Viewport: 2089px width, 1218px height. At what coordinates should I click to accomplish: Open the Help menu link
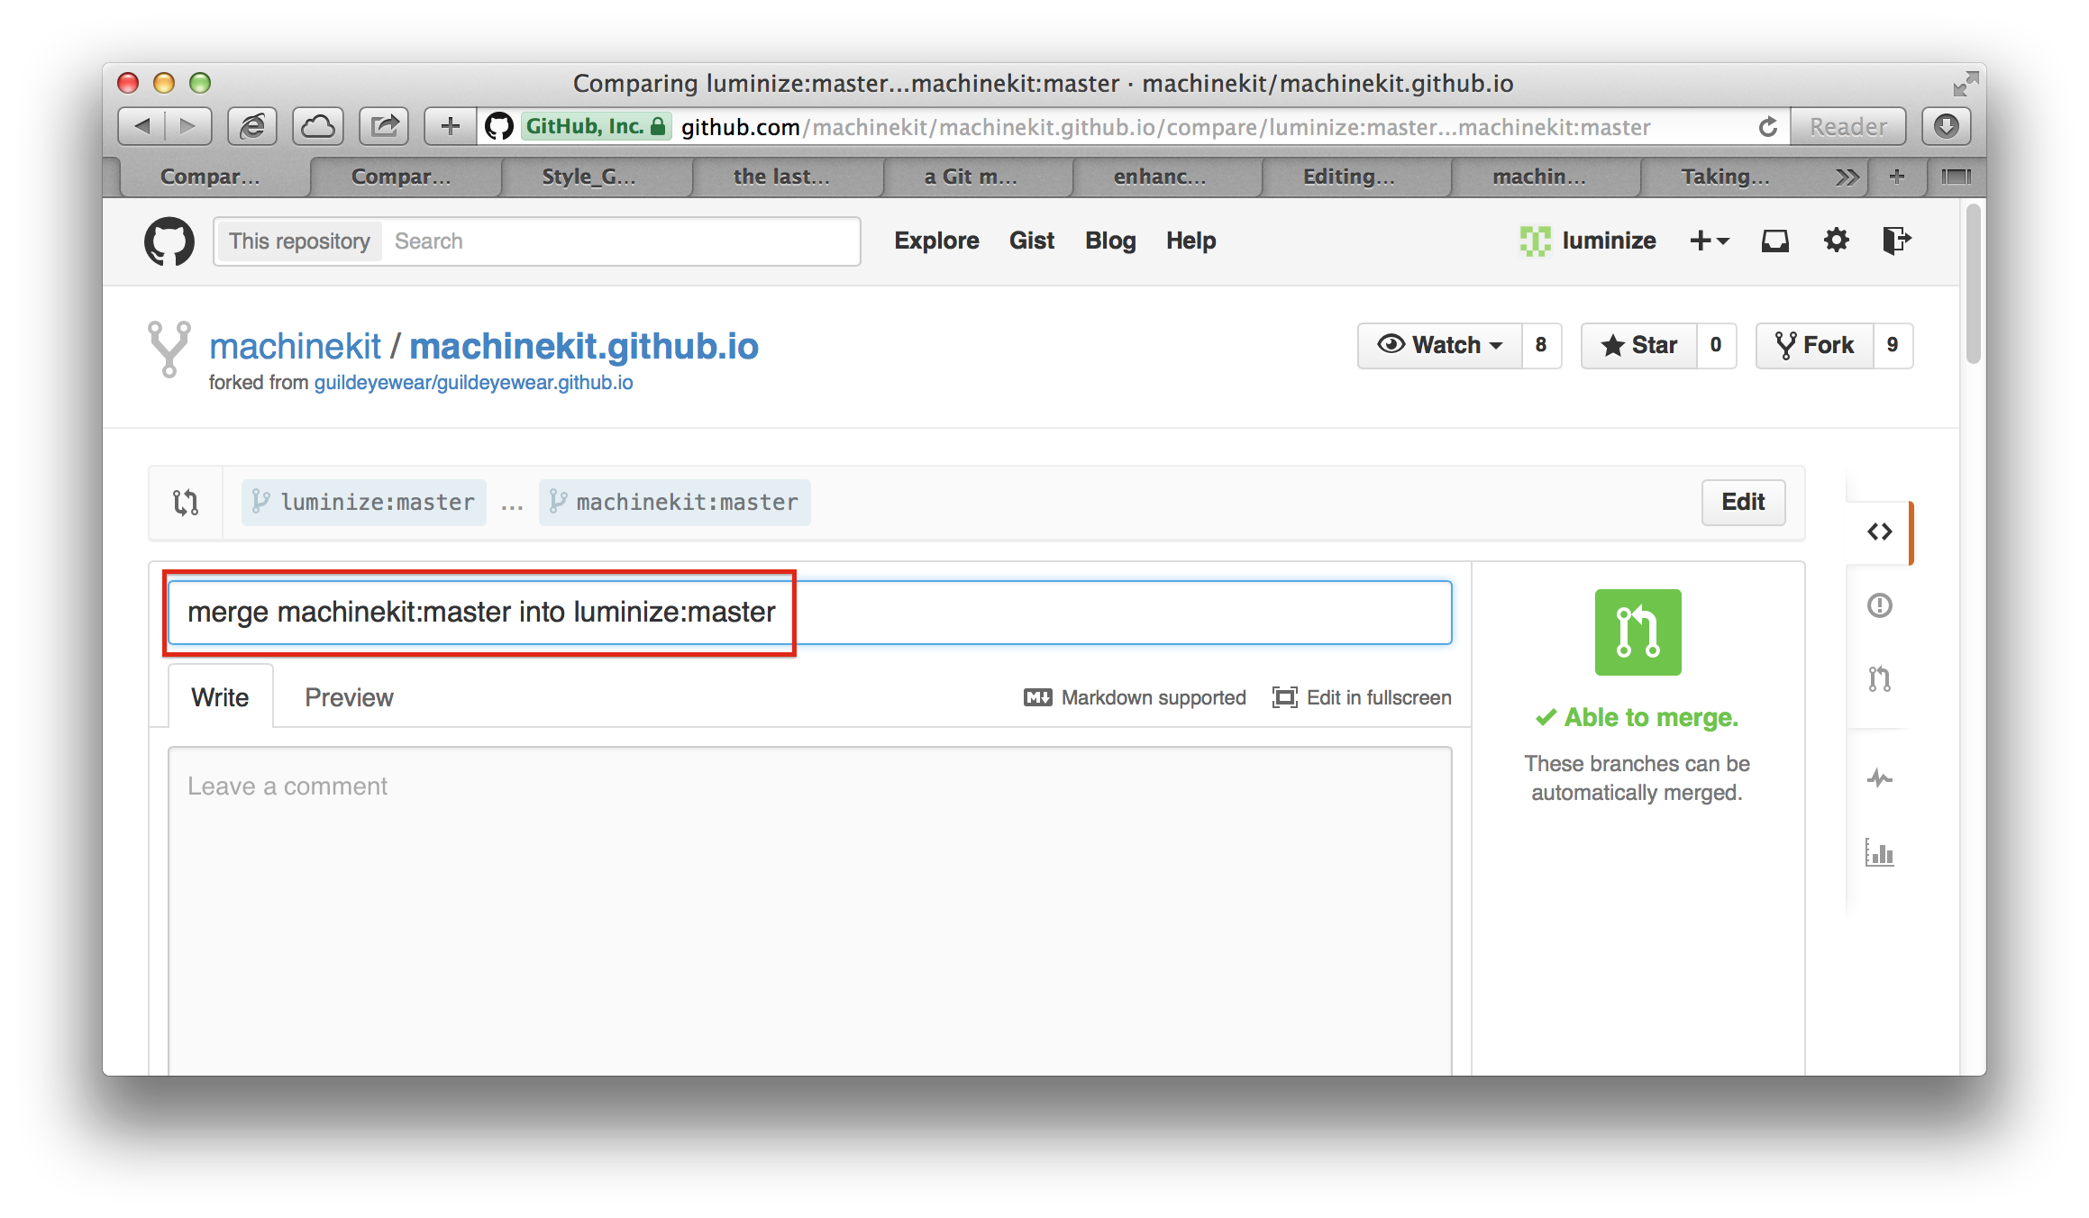click(x=1190, y=241)
